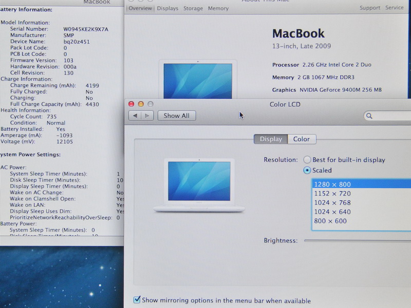The image size is (411, 308).
Task: Click the magnifier icon in the search field
Action: (369, 116)
